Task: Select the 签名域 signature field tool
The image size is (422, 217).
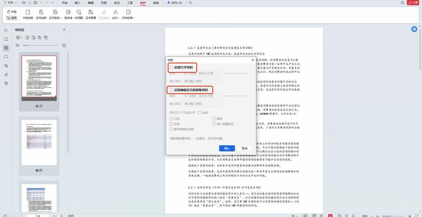Action: [68, 14]
